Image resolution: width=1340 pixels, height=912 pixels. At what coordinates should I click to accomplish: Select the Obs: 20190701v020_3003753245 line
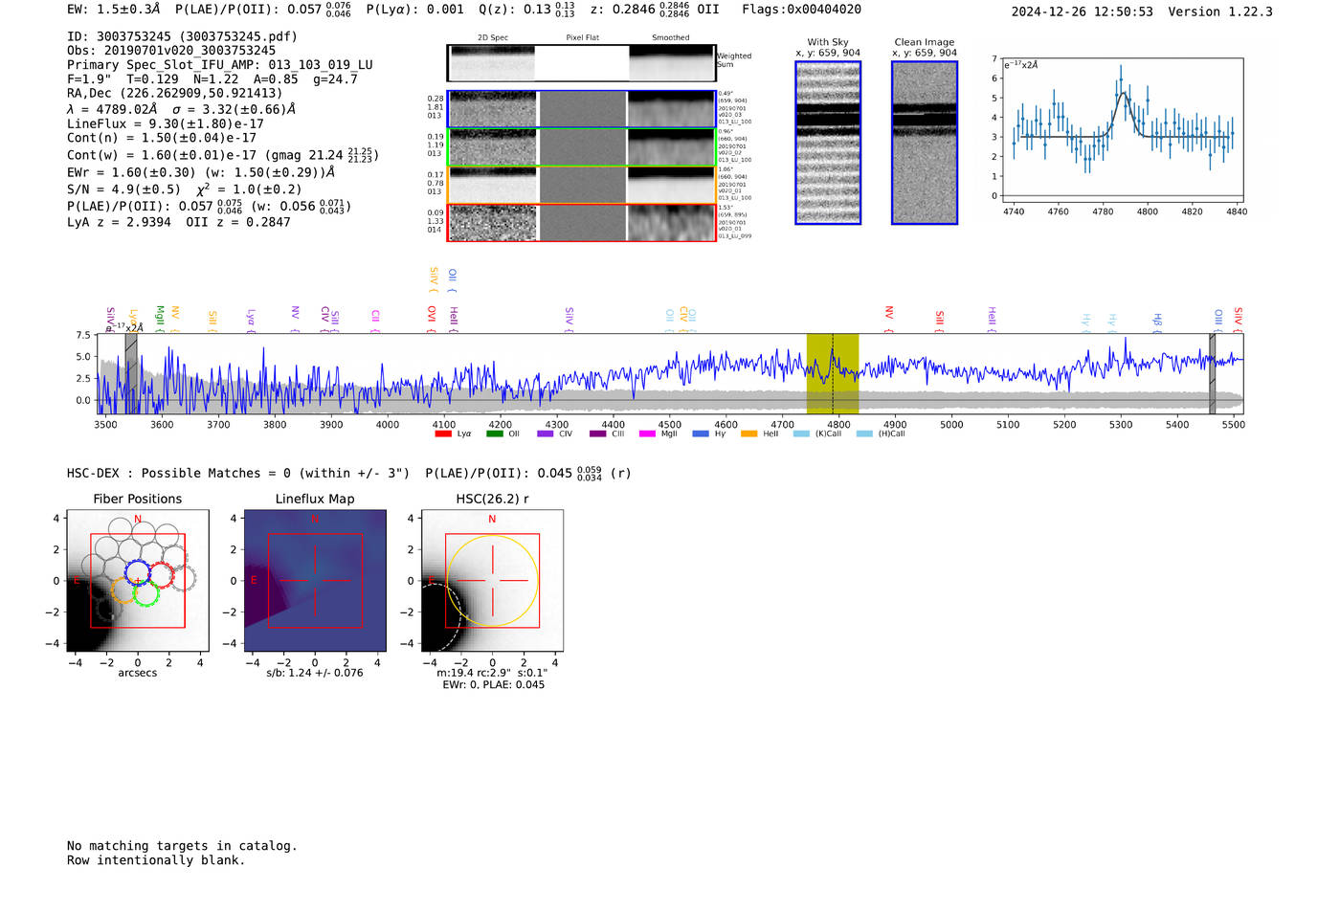tap(171, 51)
